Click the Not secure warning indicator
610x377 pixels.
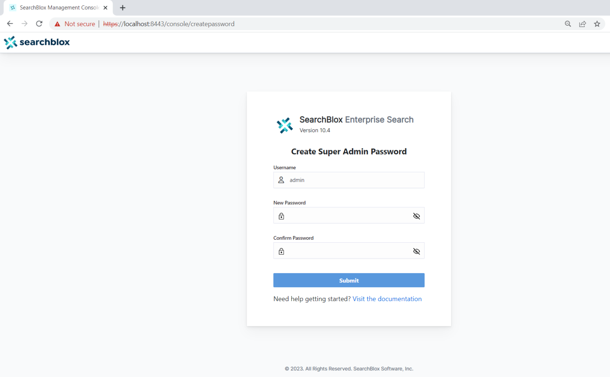pos(75,24)
